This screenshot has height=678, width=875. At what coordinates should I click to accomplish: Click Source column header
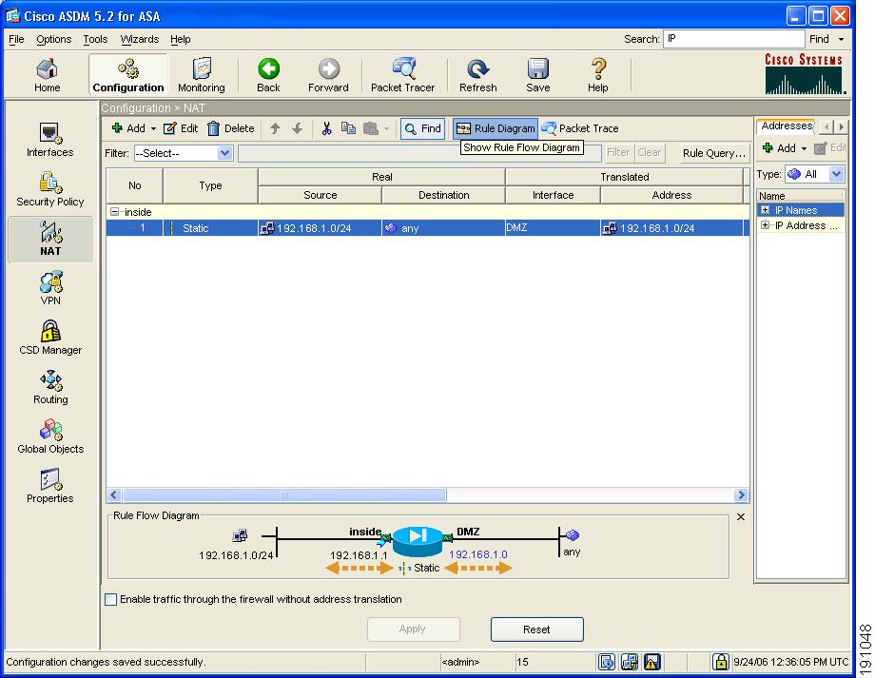tap(320, 195)
